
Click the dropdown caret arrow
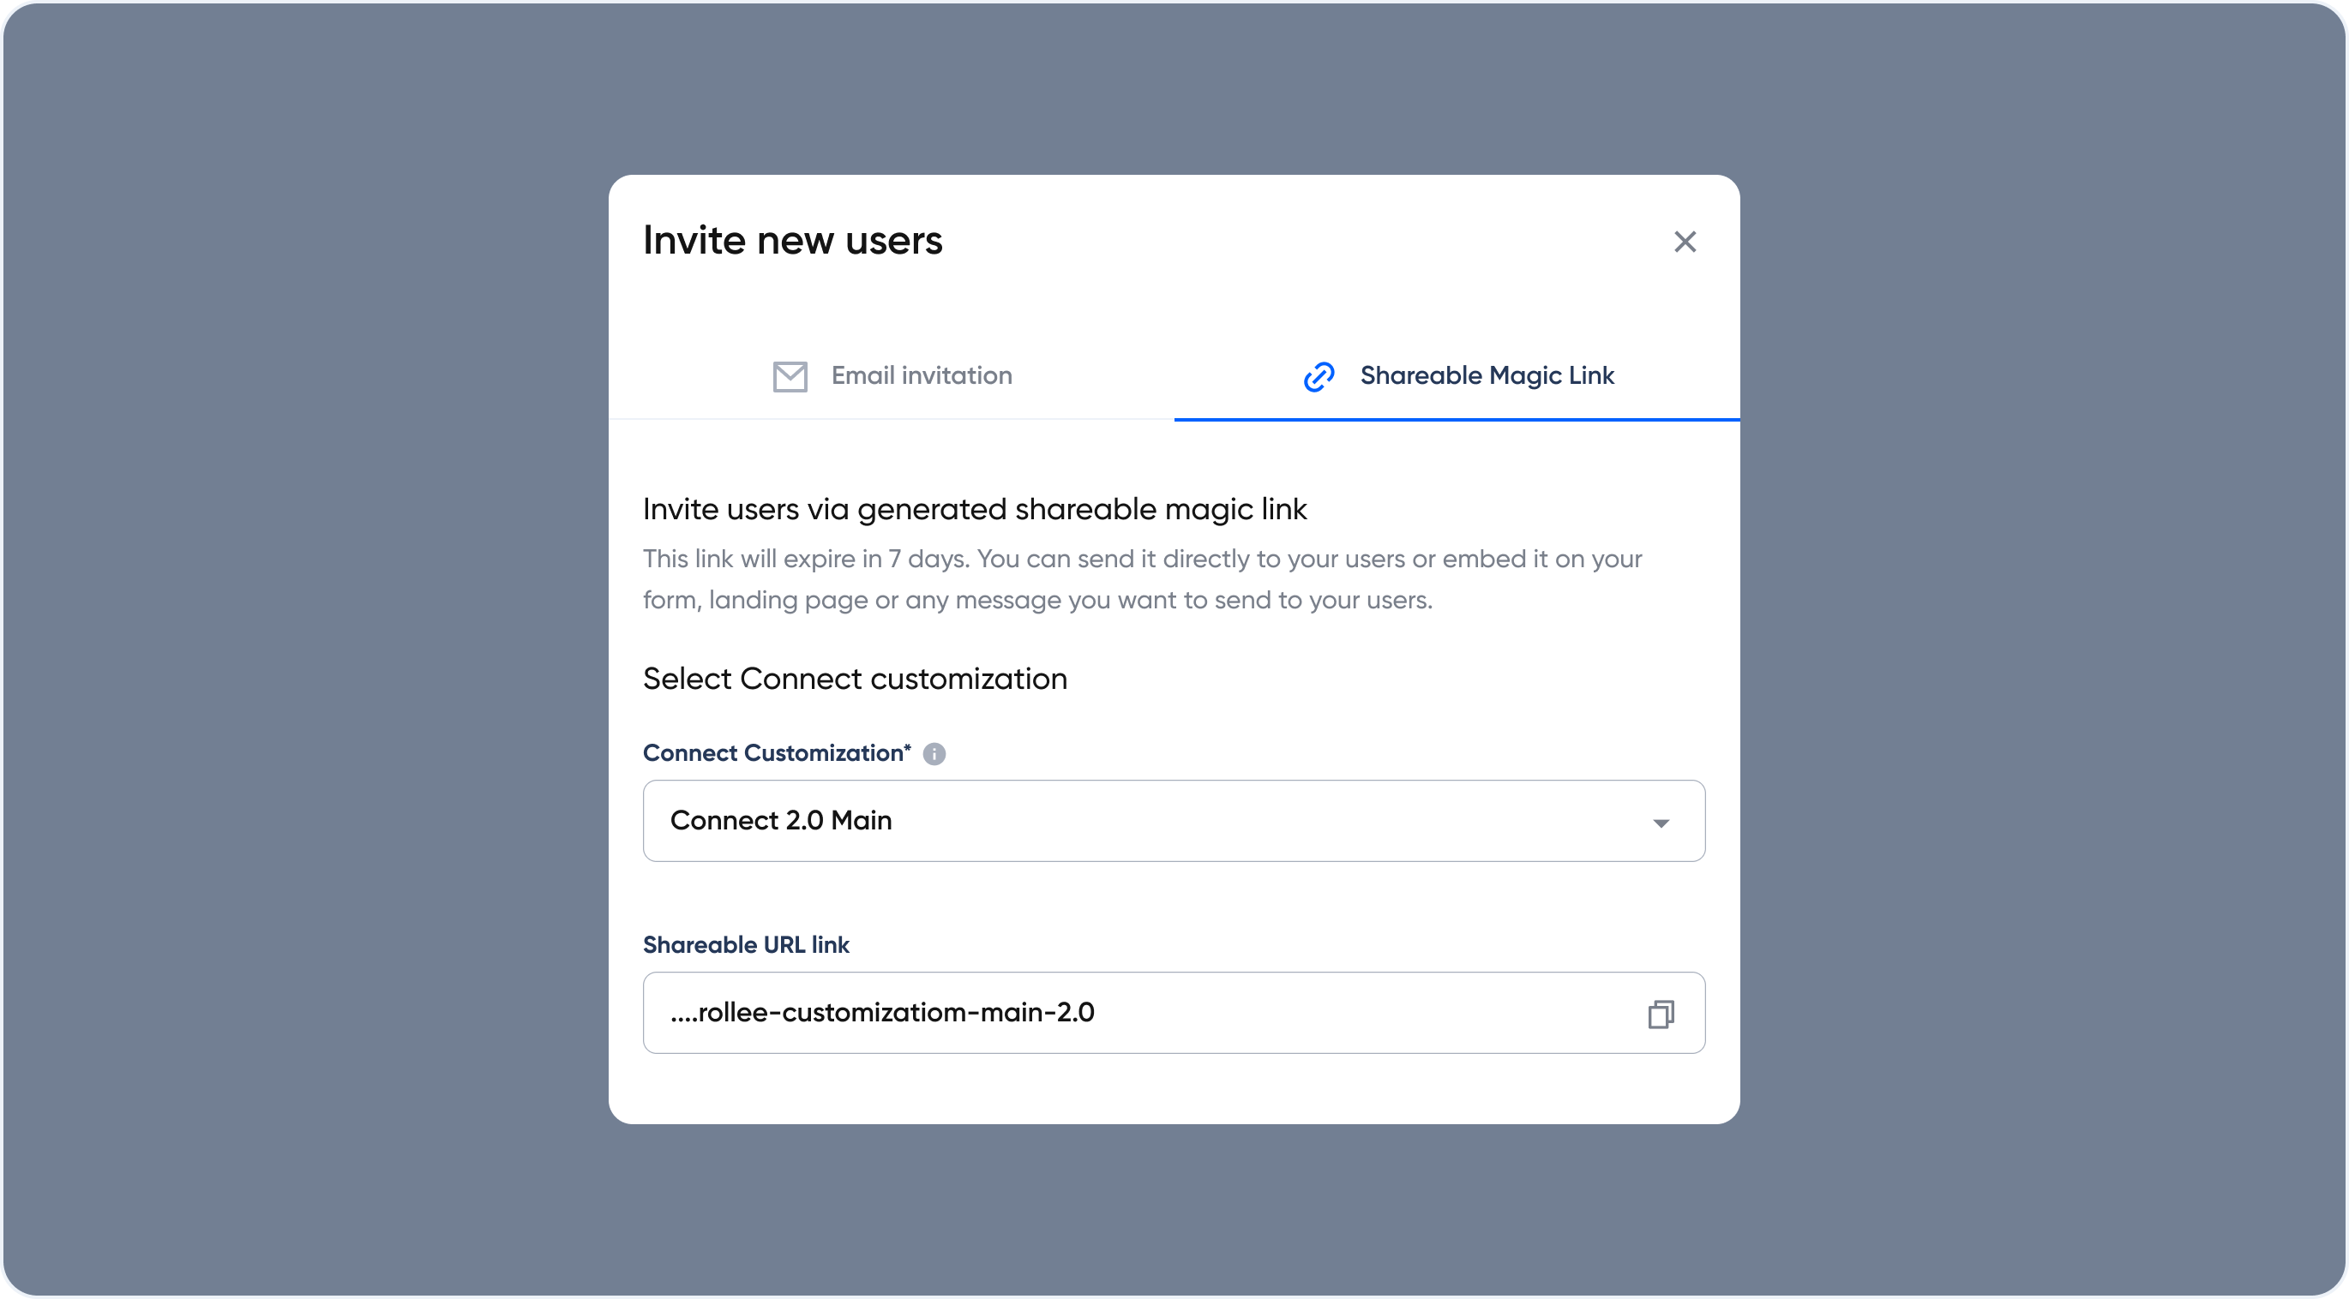coord(1661,823)
